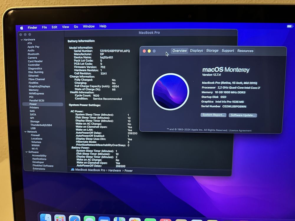The width and height of the screenshot is (295, 221).
Task: Select ATA in the sidebar
Action: click(29, 43)
